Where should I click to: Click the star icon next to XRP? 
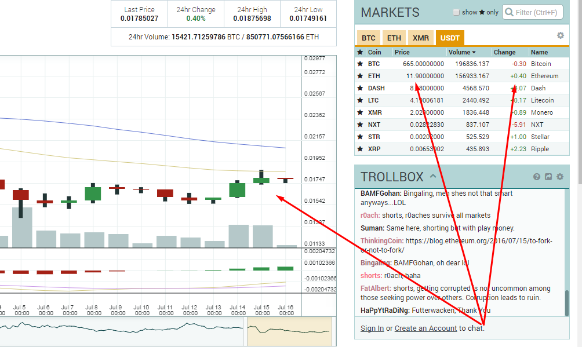pyautogui.click(x=360, y=149)
